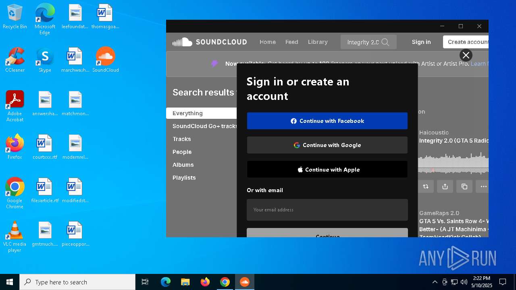Select the SoundCloud desktop shortcut
Image resolution: width=516 pixels, height=290 pixels.
106,60
